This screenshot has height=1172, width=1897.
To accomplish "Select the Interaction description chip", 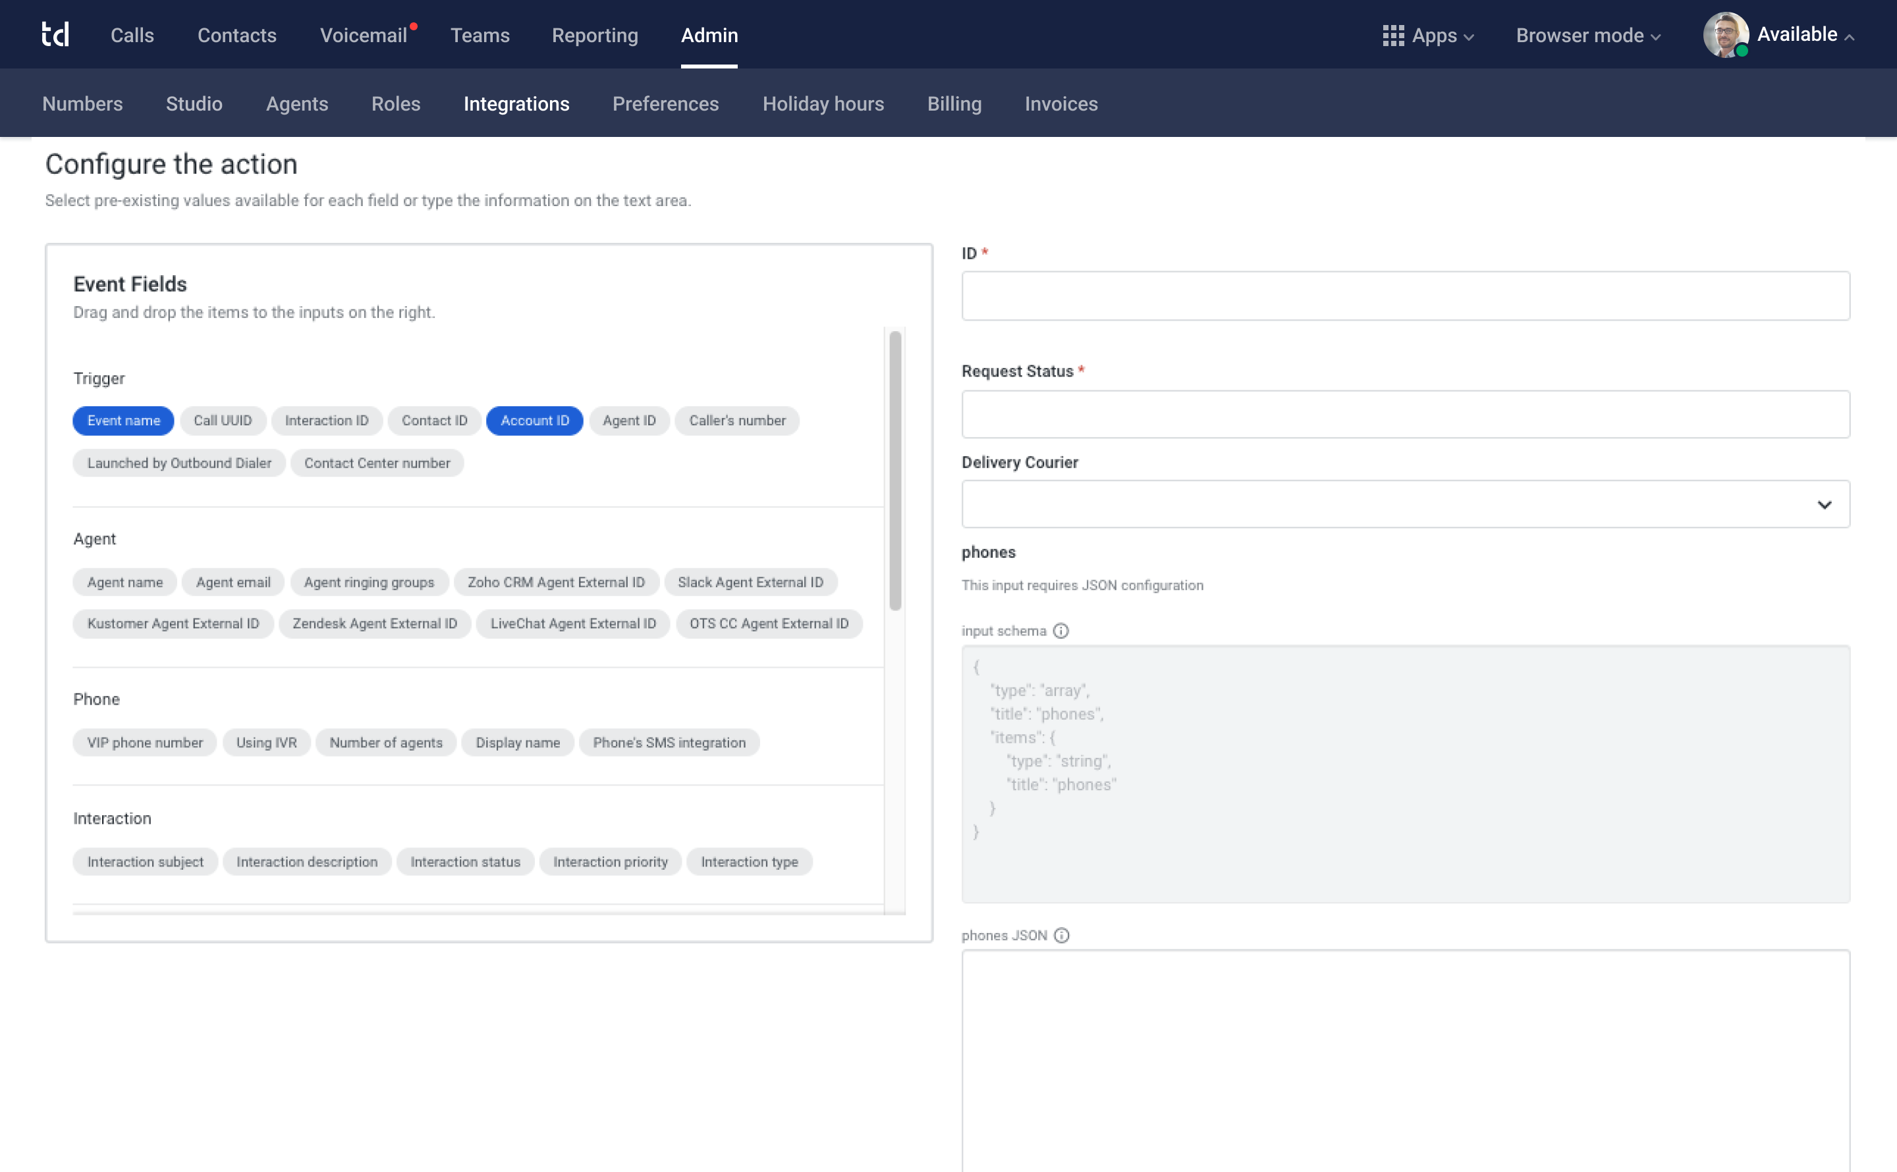I will point(307,862).
